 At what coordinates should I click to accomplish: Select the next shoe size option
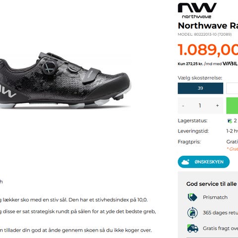[232, 88]
